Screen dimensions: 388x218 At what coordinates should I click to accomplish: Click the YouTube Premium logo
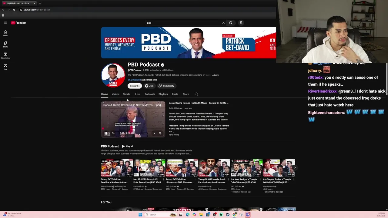tap(19, 23)
